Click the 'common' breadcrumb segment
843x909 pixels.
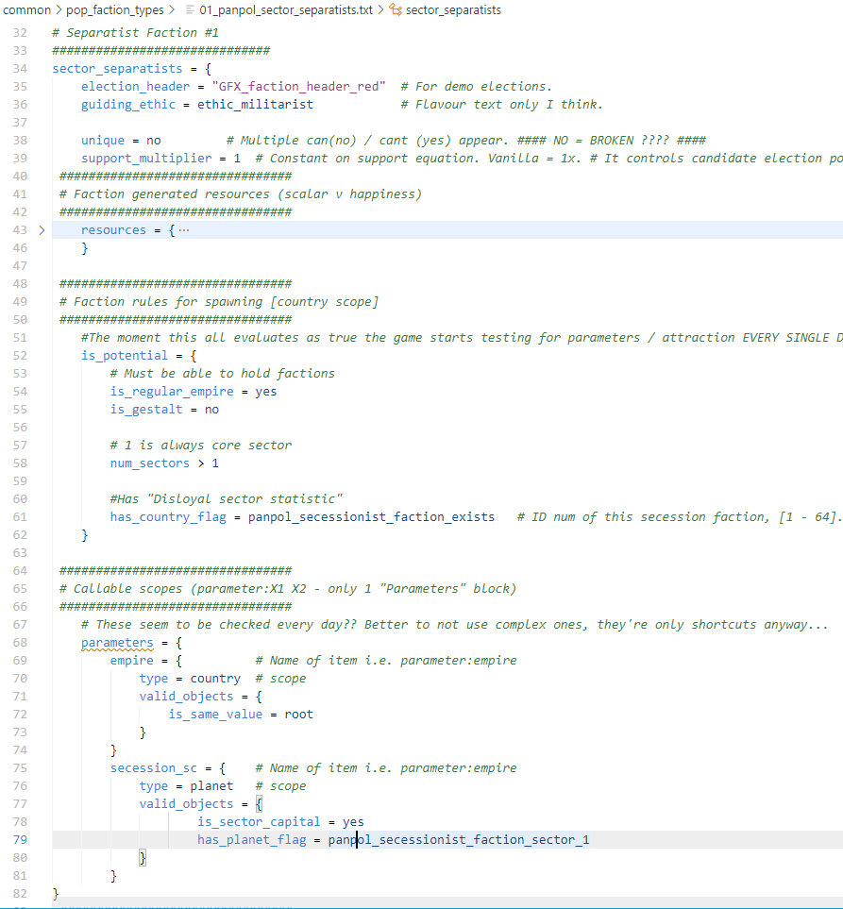[27, 9]
